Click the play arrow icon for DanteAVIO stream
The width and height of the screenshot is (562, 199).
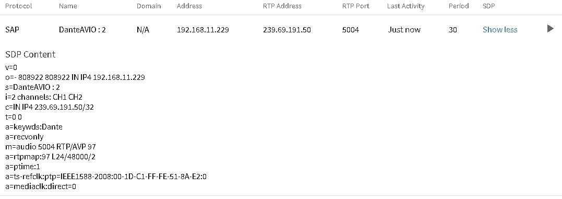[x=551, y=29]
